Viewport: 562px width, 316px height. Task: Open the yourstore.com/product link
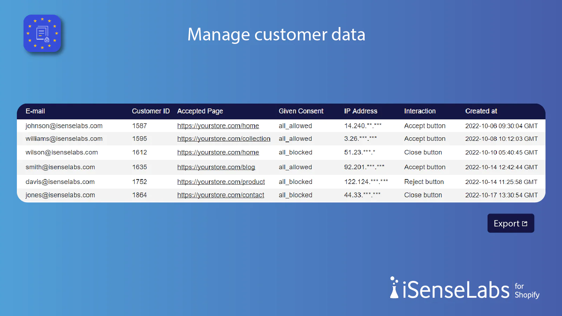coord(221,182)
